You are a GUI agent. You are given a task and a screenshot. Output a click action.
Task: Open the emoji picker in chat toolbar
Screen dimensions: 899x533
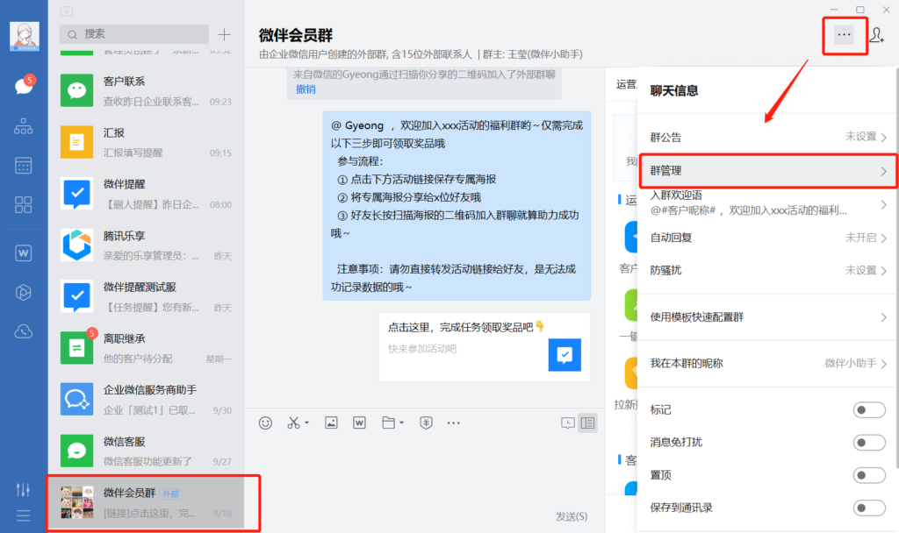[x=265, y=423]
